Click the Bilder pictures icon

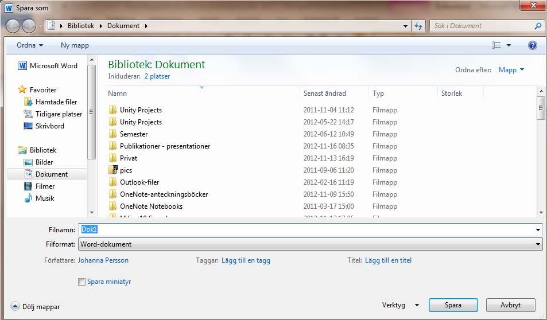pos(28,162)
